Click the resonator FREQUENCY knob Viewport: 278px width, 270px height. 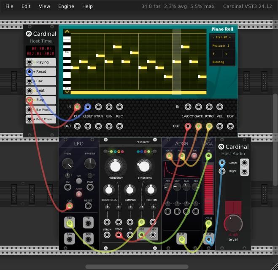point(116,166)
